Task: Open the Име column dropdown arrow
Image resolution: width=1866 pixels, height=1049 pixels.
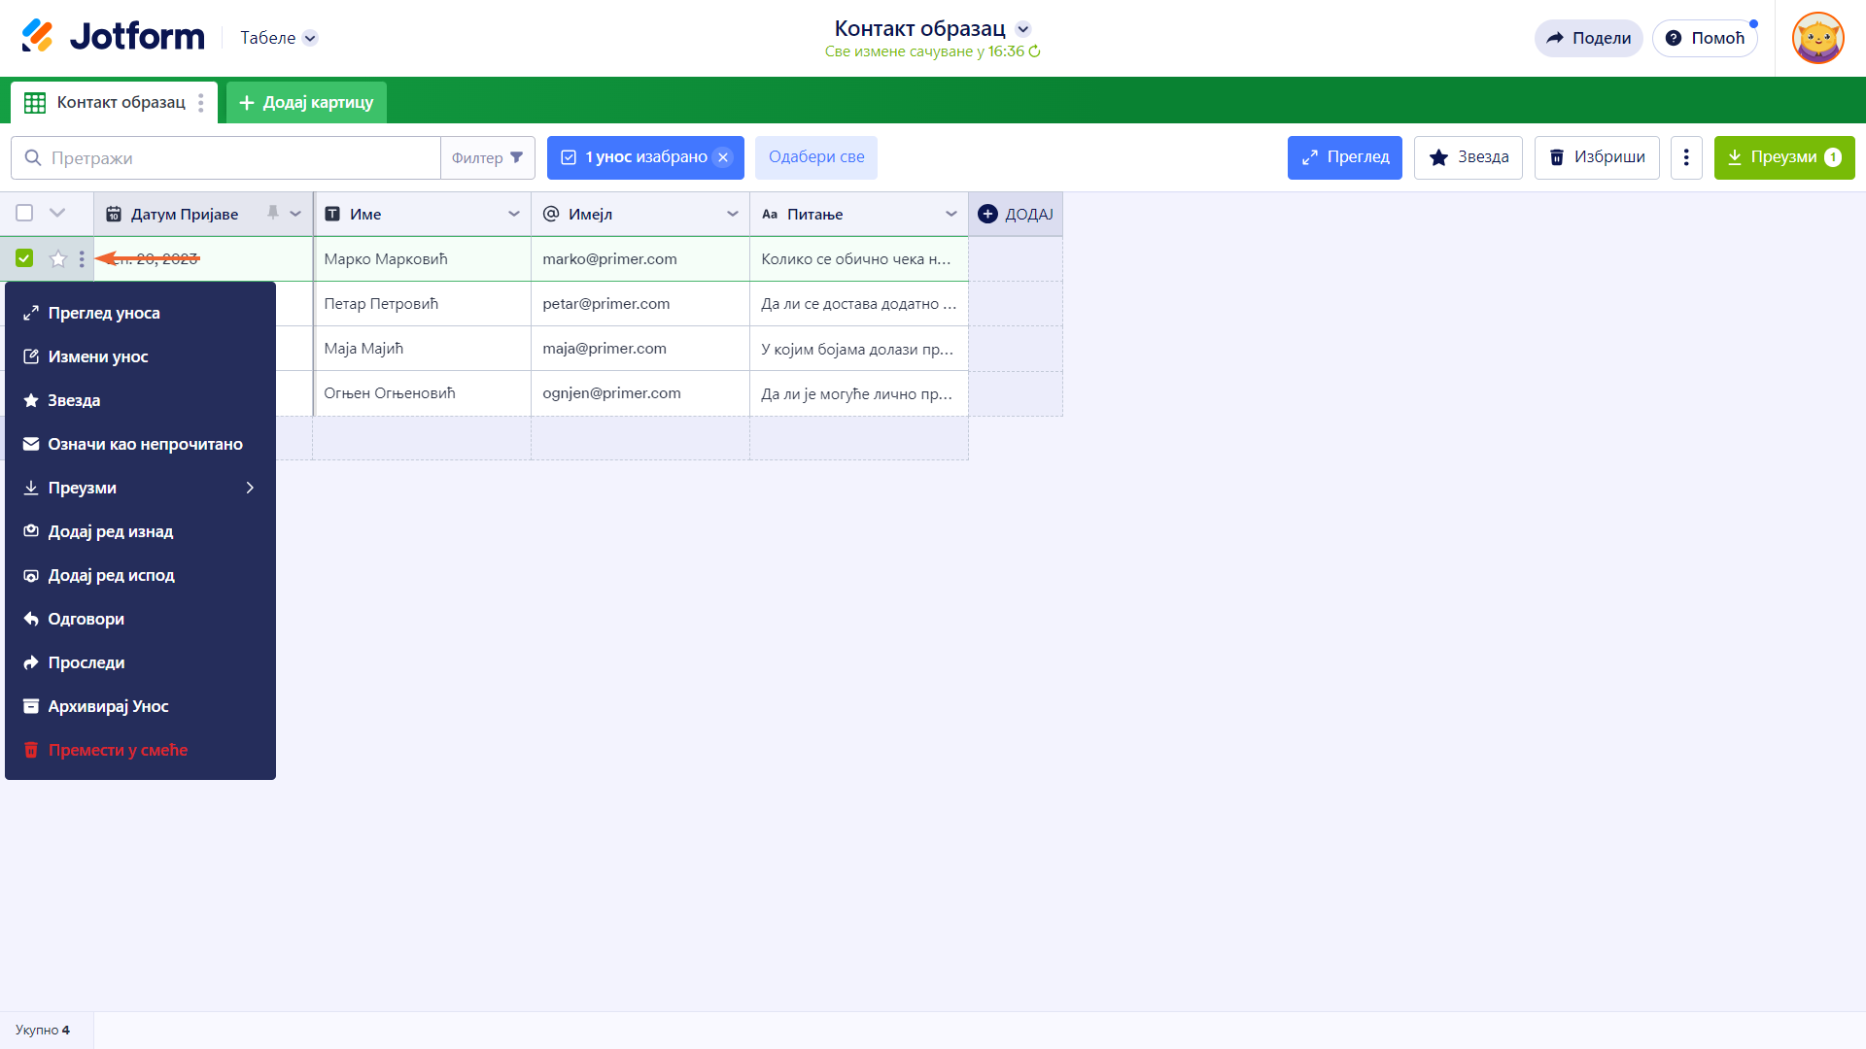Action: [x=514, y=214]
